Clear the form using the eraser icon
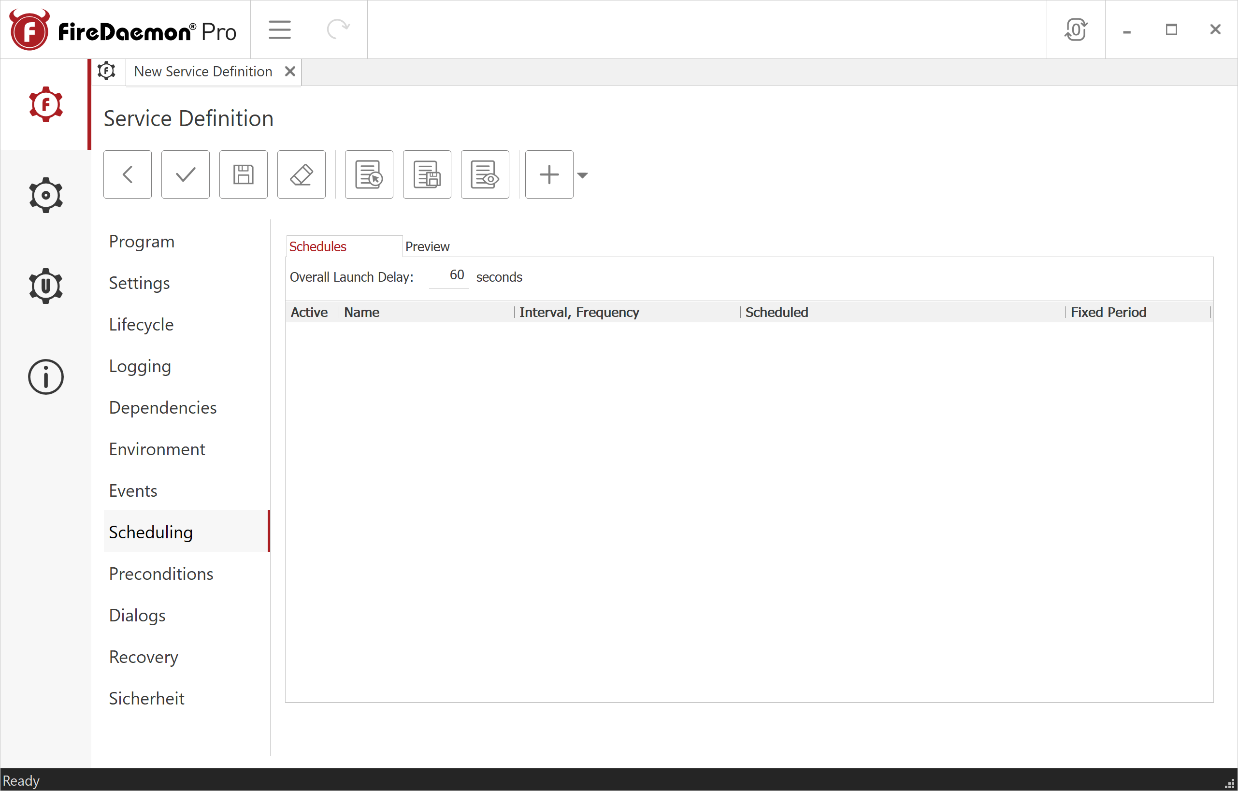1238x791 pixels. 301,174
